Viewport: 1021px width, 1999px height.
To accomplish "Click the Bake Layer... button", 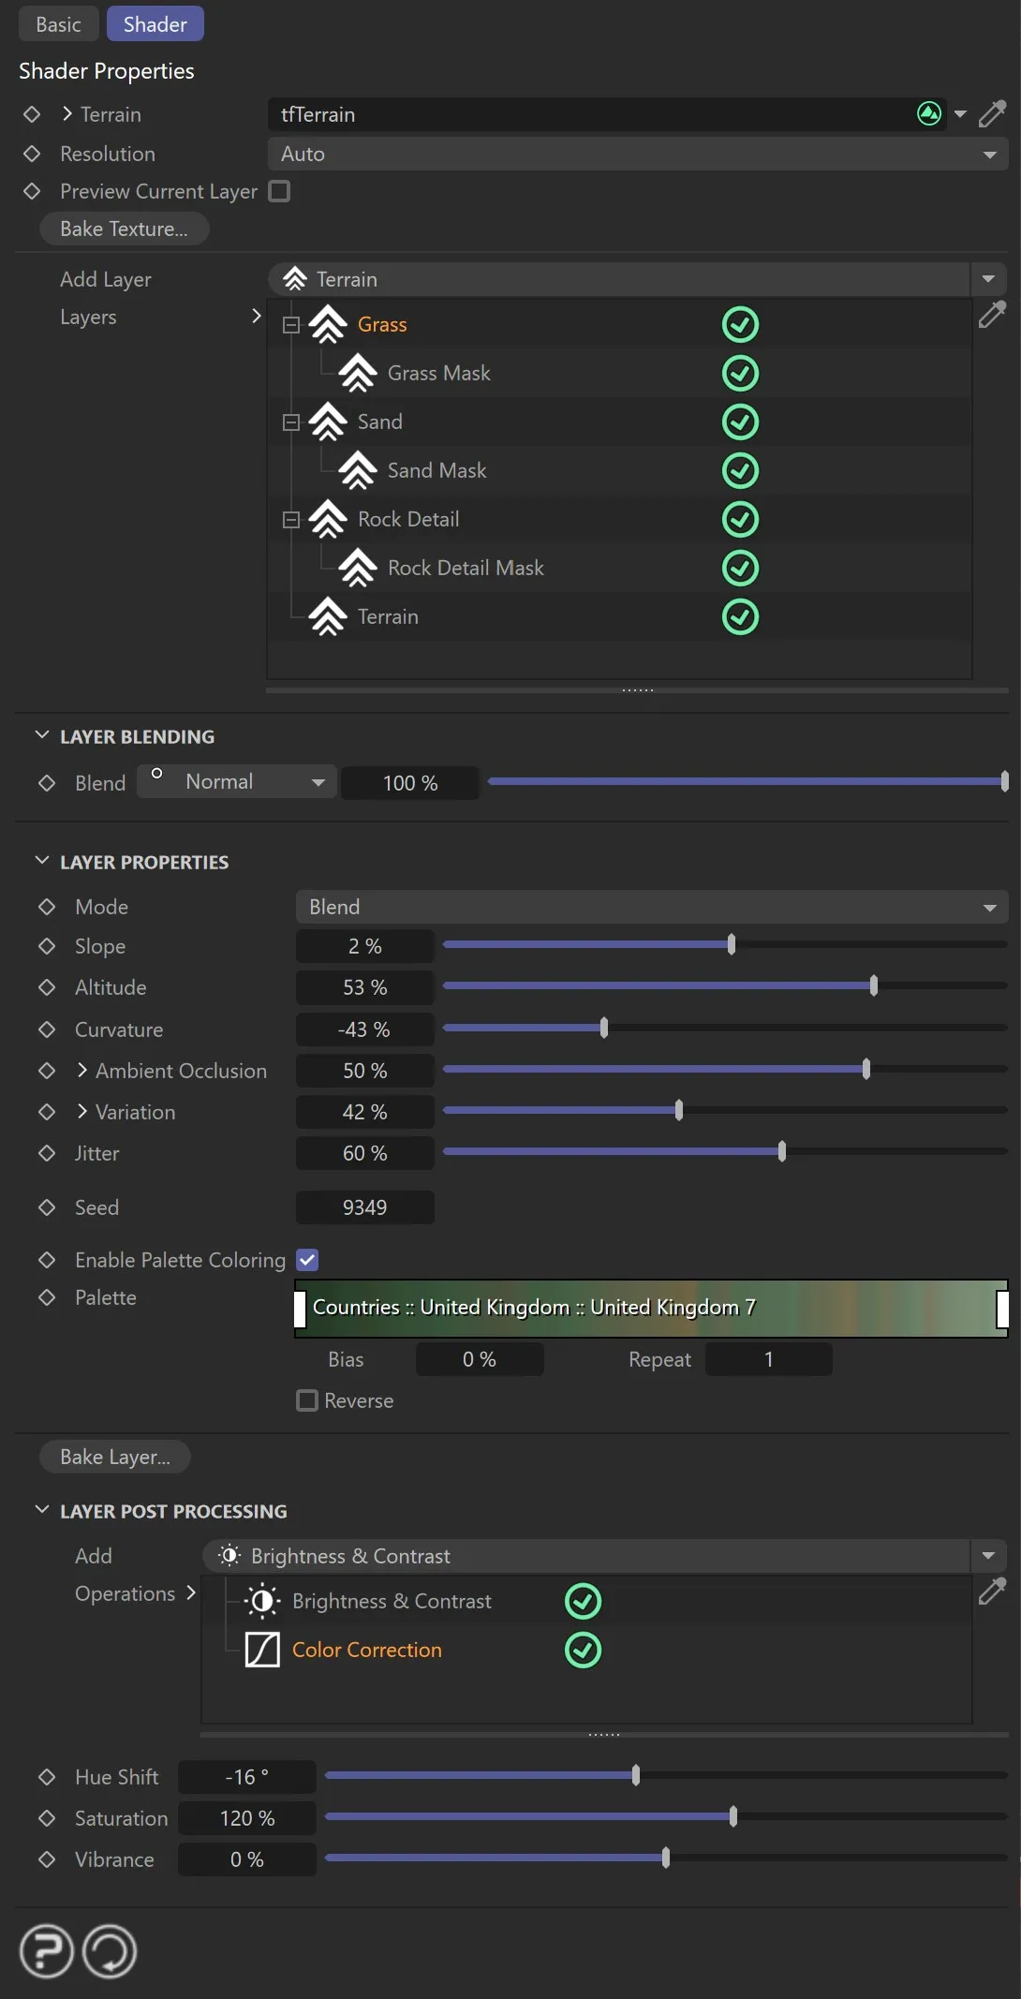I will click(114, 1457).
